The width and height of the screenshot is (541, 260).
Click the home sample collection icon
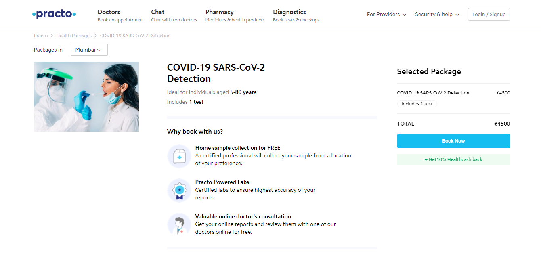pyautogui.click(x=179, y=156)
